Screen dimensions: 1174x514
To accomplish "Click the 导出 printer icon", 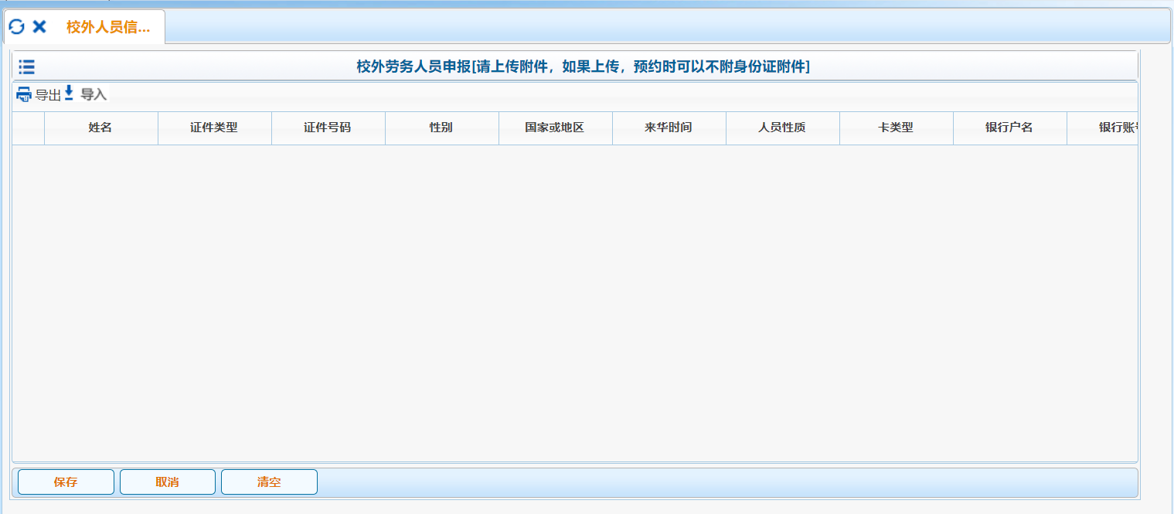I will pyautogui.click(x=25, y=94).
